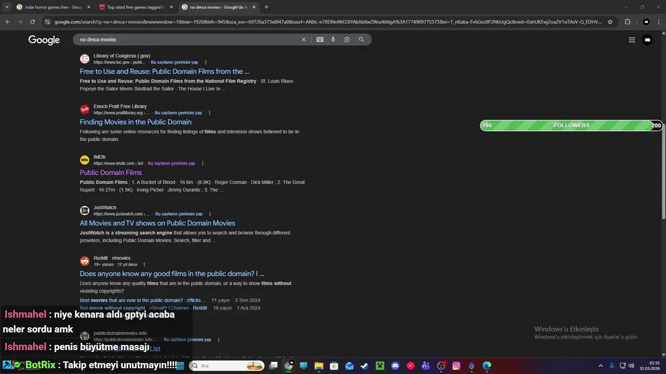Image resolution: width=666 pixels, height=374 pixels.
Task: Click the browser address bar URL
Action: (328, 22)
